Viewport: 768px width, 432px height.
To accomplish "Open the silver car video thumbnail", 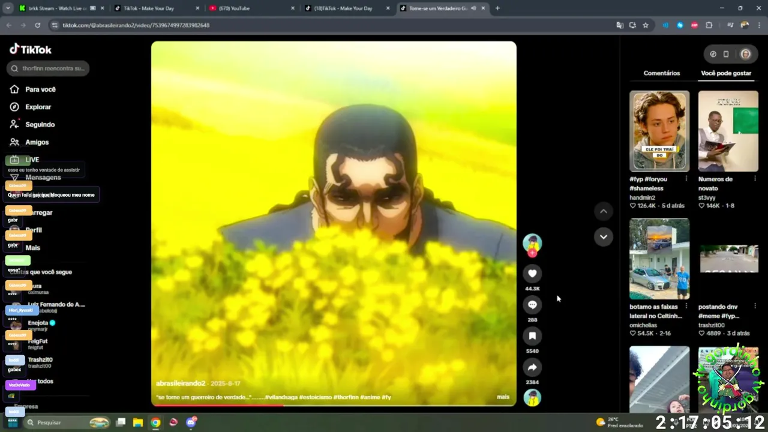I will [x=659, y=259].
